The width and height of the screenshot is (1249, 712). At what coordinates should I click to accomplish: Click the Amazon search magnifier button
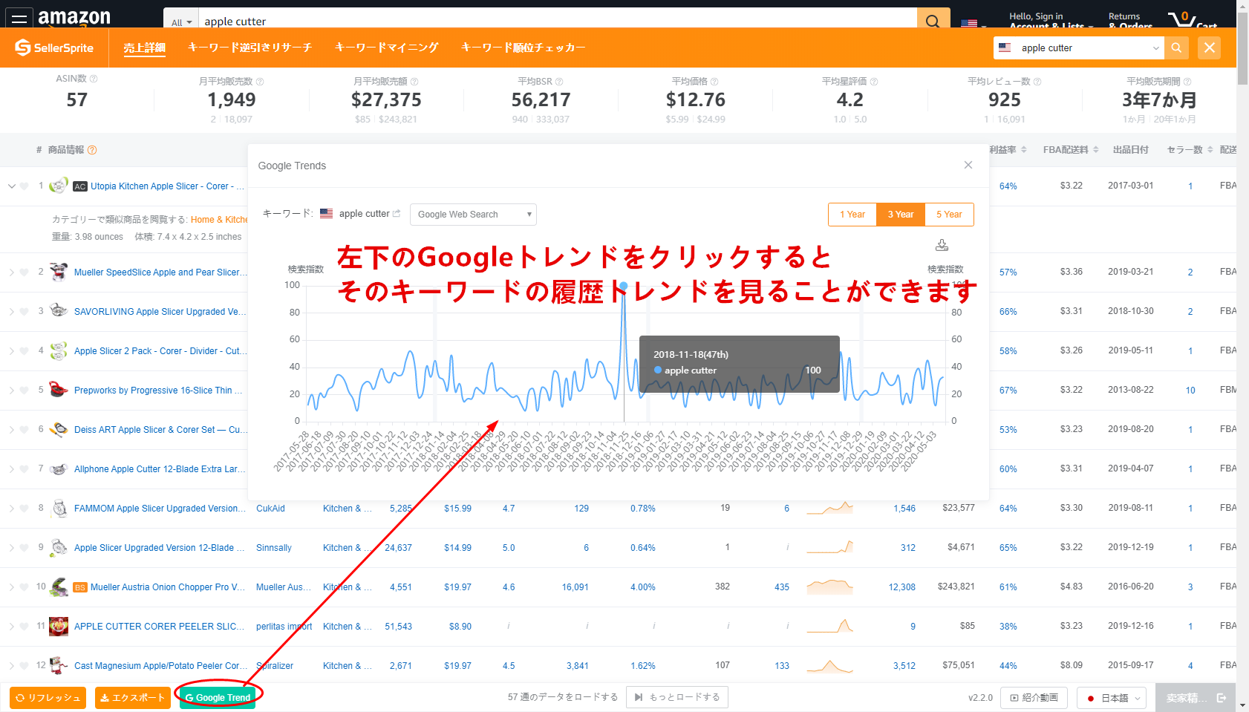(933, 21)
